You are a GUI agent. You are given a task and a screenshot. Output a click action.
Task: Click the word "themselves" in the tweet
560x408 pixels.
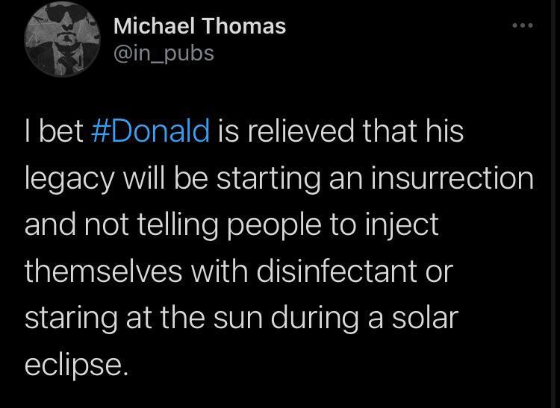(103, 272)
